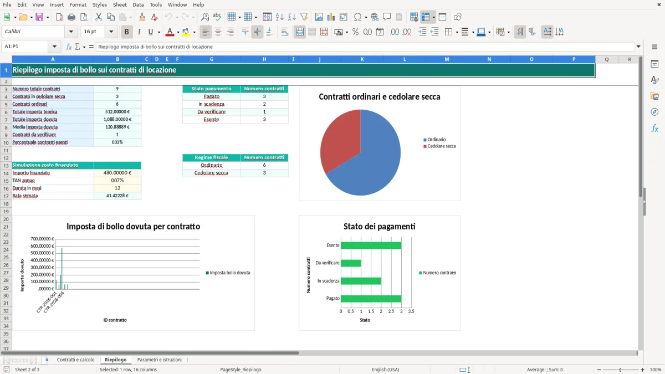Toggle Center Horizontally alignment
This screenshot has height=374, width=665.
coord(218,32)
